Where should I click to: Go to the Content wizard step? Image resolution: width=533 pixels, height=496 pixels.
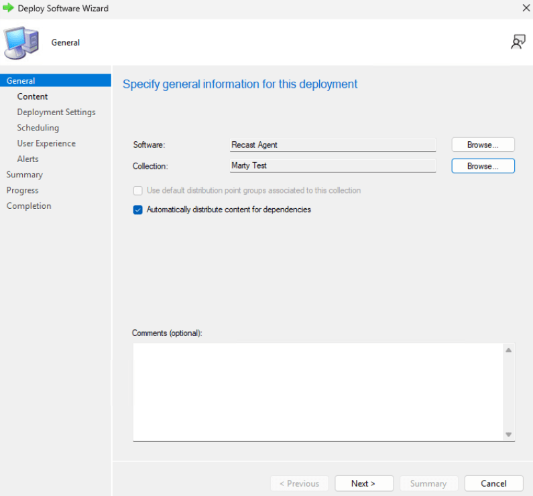tap(32, 96)
